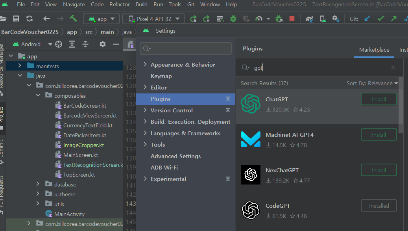Click the Save All toolbar icon
Image resolution: width=408 pixels, height=231 pixels.
[x=16, y=19]
